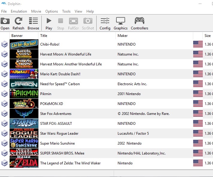This screenshot has width=213, height=177.
Task: Open the Tools menu
Action: coord(66,11)
